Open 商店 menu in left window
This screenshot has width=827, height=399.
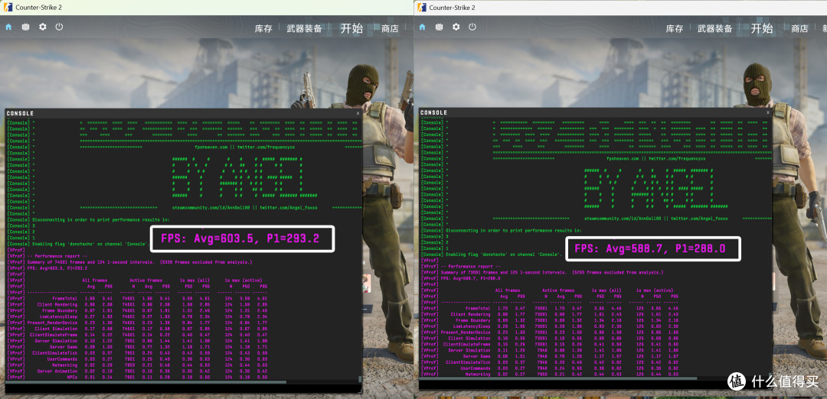(390, 28)
